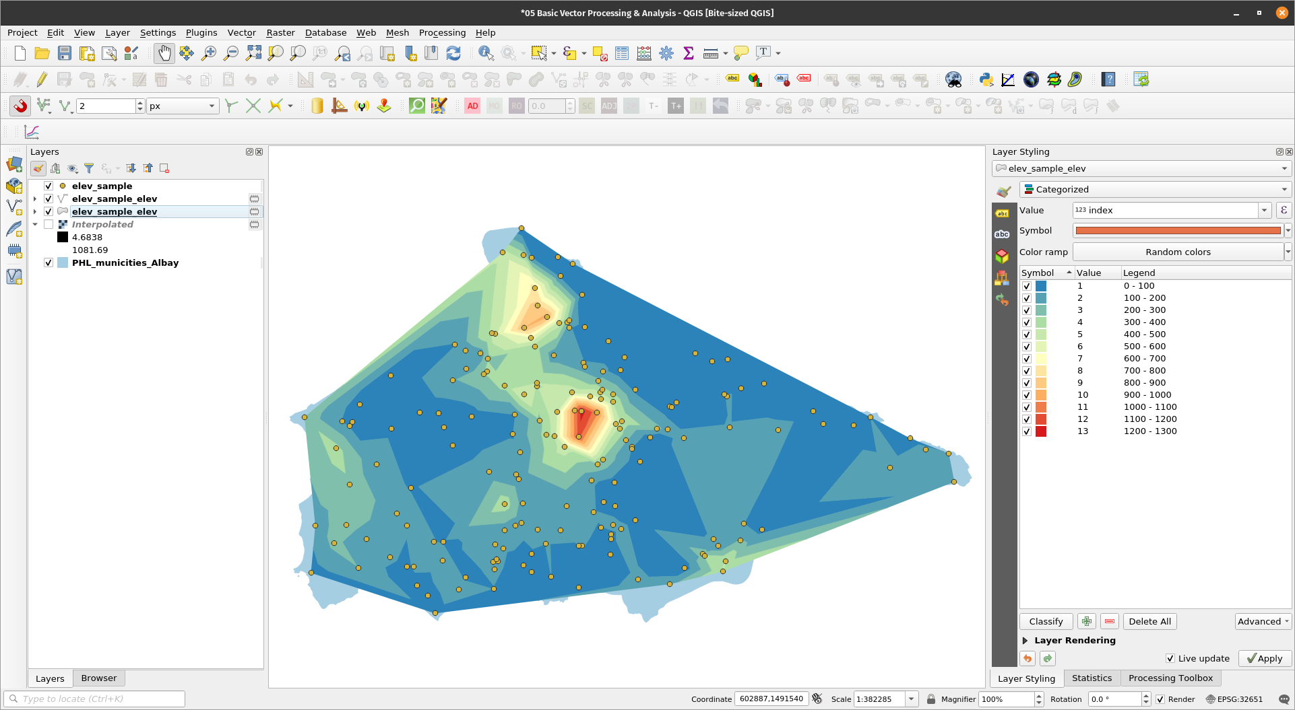This screenshot has width=1295, height=710.
Task: Hide the PHL_municities_Albay layer
Action: coord(49,263)
